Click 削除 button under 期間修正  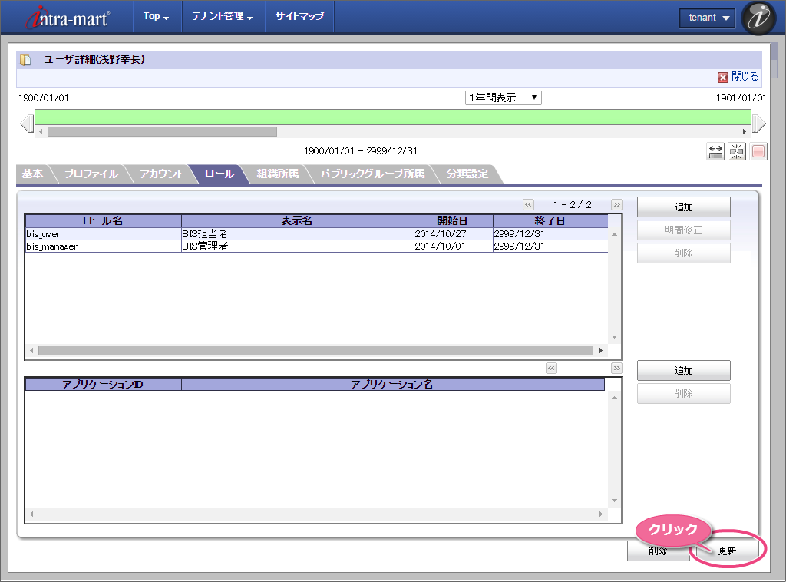pos(684,253)
